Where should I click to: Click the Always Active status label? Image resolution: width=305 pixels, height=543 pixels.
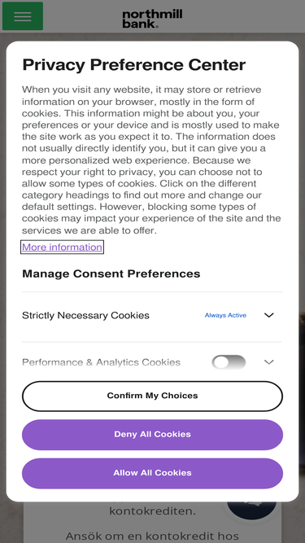(225, 315)
